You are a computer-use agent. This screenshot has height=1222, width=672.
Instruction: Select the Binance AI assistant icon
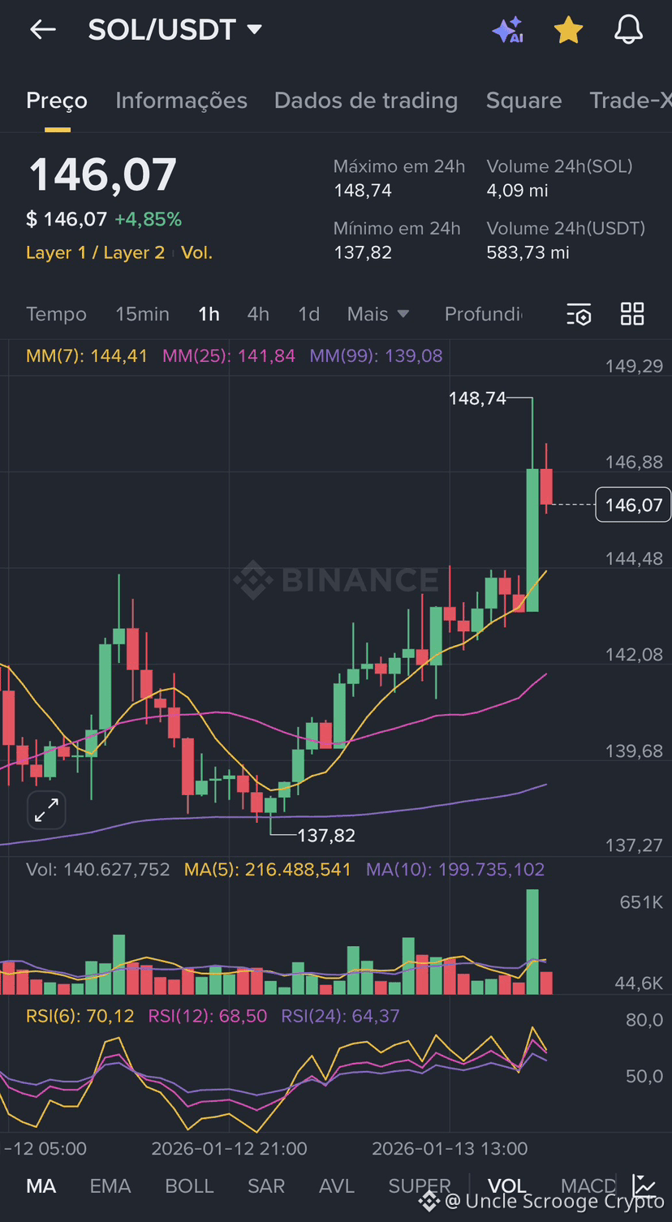tap(507, 29)
